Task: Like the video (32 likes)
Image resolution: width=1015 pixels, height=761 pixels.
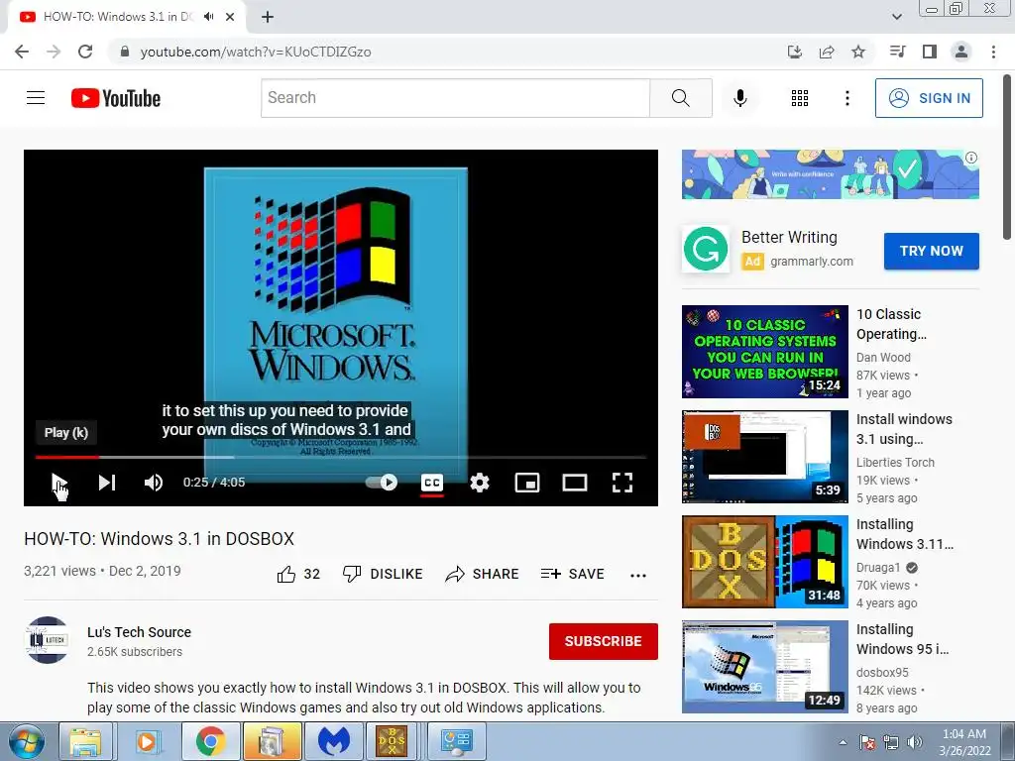Action: [298, 574]
